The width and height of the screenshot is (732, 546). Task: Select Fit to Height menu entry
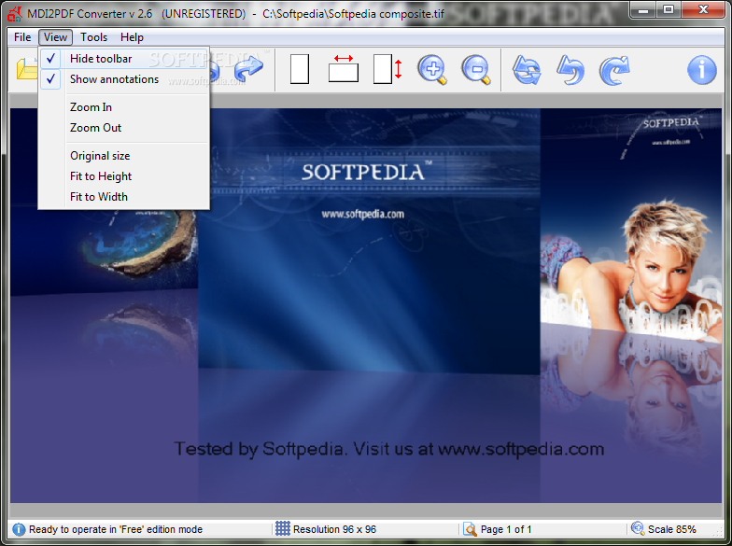coord(123,176)
